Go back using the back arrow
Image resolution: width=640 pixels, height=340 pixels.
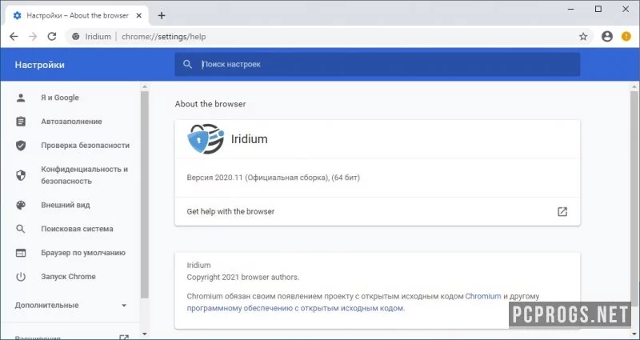[x=14, y=37]
